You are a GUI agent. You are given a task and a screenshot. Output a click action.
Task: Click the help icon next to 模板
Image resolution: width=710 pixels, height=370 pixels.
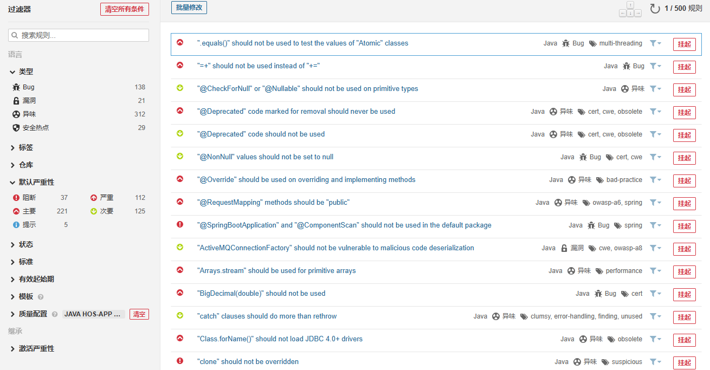(x=41, y=297)
